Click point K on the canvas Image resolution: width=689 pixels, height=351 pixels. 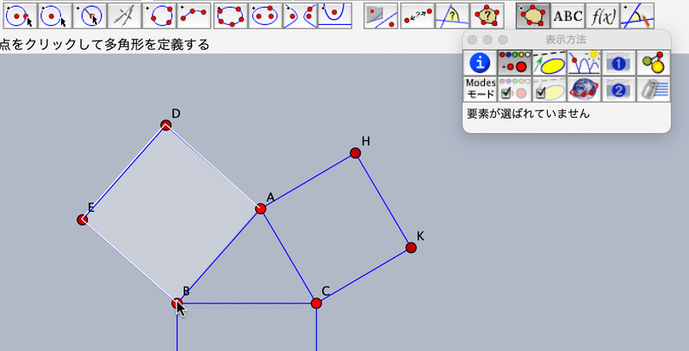click(x=411, y=248)
